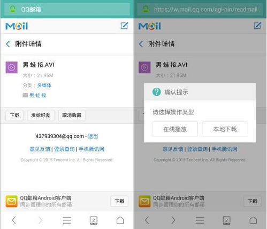Tap QQ邮箱 Android app icon in left banner
Screen dimensions: 267x229
[12, 201]
